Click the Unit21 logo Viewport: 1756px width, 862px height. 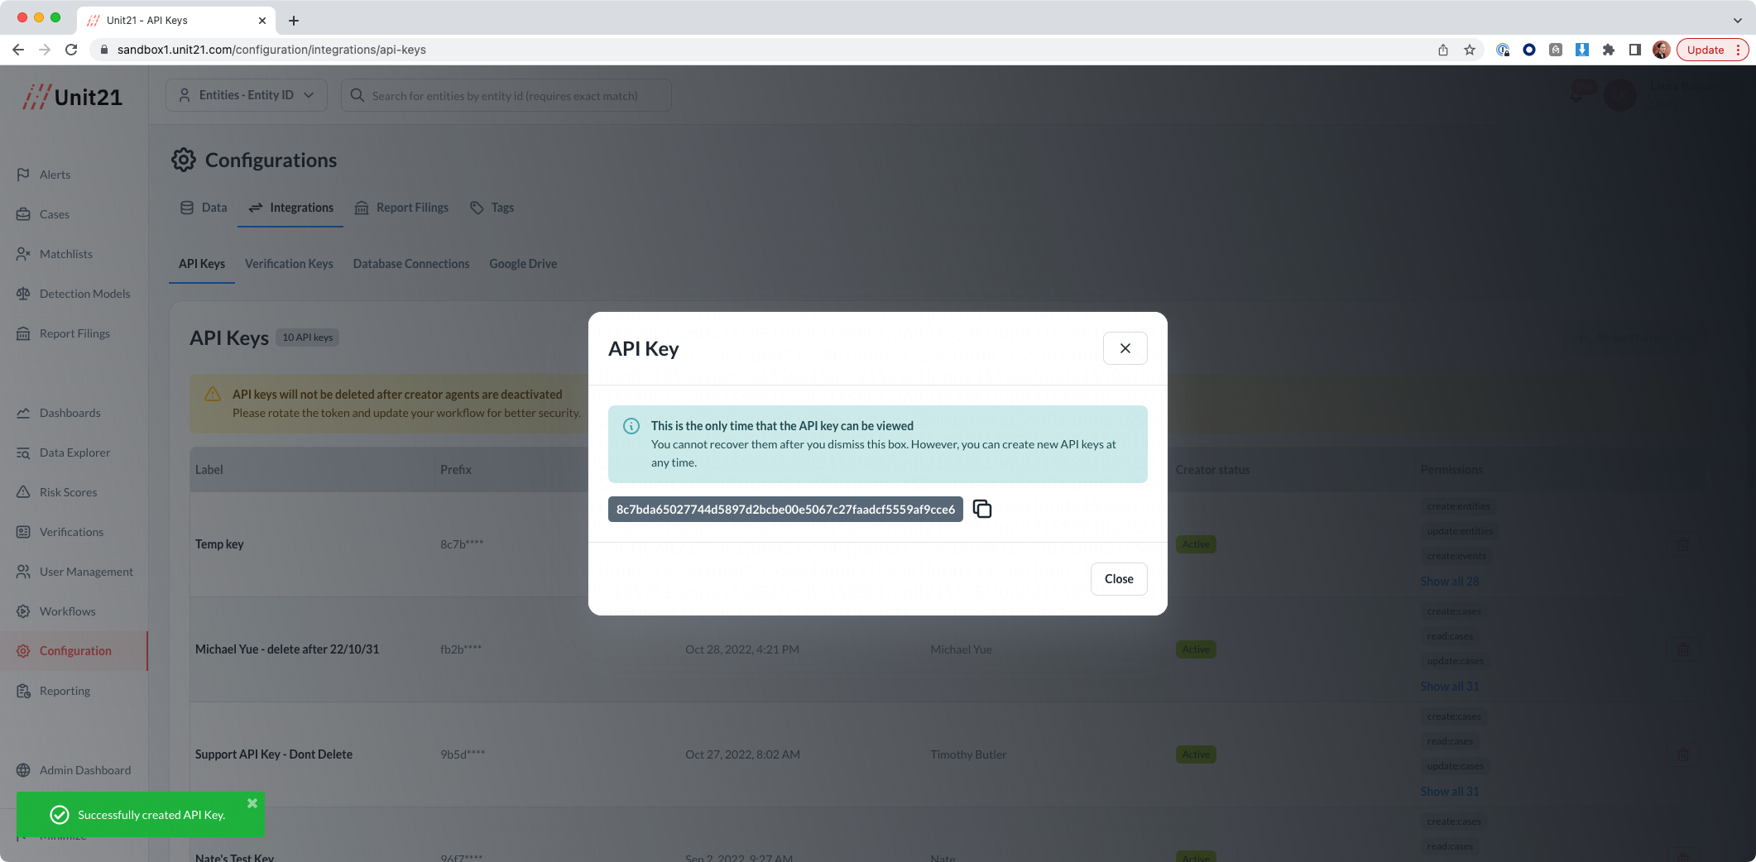click(73, 97)
